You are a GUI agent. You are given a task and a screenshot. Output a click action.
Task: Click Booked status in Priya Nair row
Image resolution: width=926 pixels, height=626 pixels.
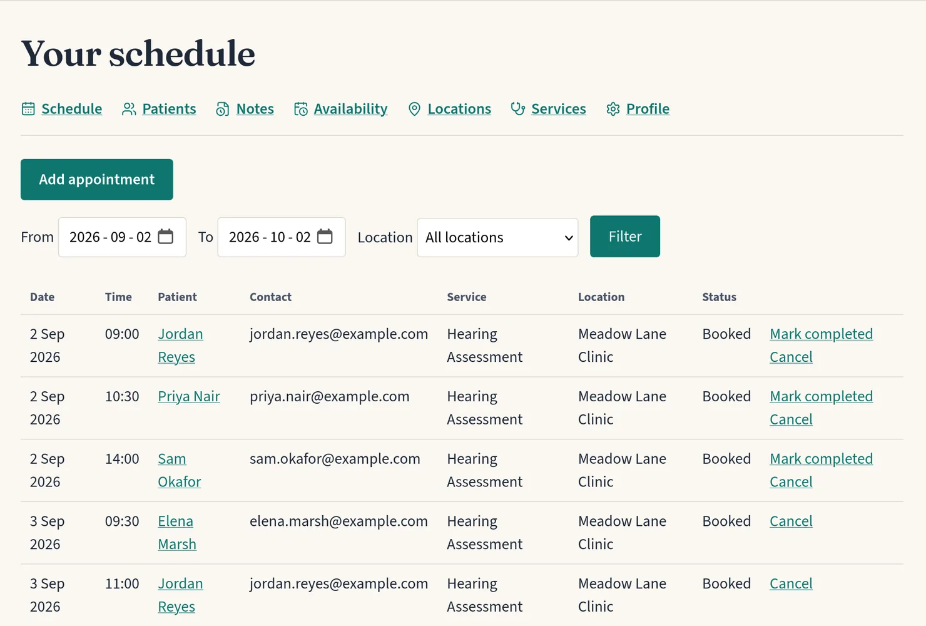coord(726,397)
